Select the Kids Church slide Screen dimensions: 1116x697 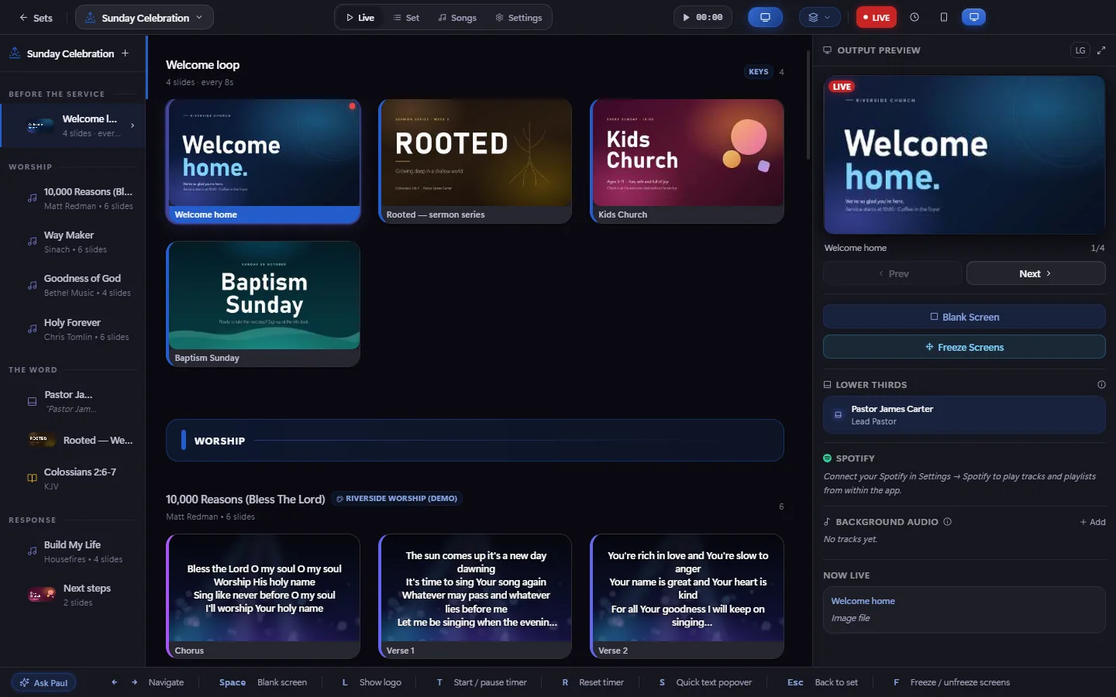[x=687, y=161]
